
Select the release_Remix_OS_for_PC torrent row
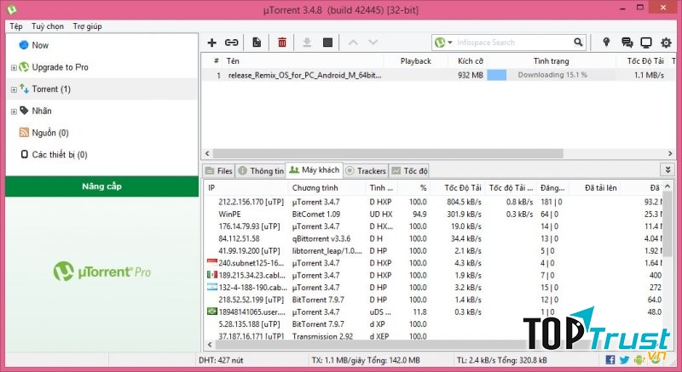pos(438,75)
